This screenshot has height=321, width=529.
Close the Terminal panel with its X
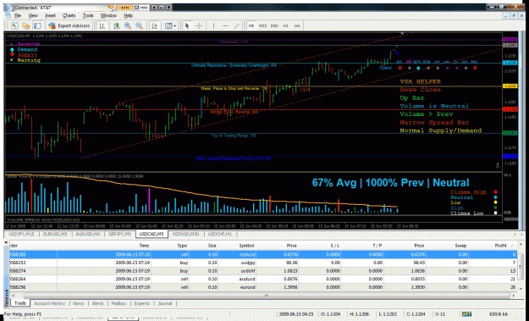click(6, 242)
